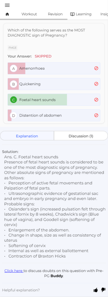Click the thumbs down icon
The width and height of the screenshot is (108, 297).
click(103, 290)
